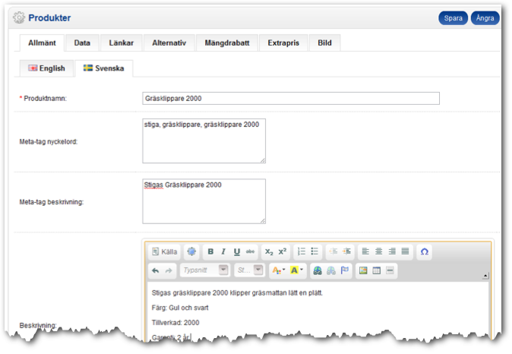Click the line starting 'Stigas gräsklippare 2000 klipper'
This screenshot has height=354, width=512.
(x=237, y=293)
